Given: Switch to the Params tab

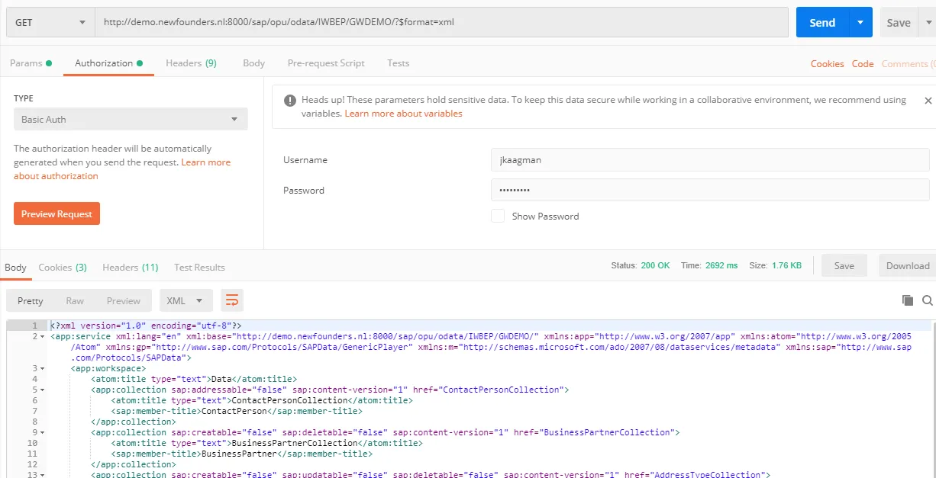Looking at the screenshot, I should coord(31,63).
